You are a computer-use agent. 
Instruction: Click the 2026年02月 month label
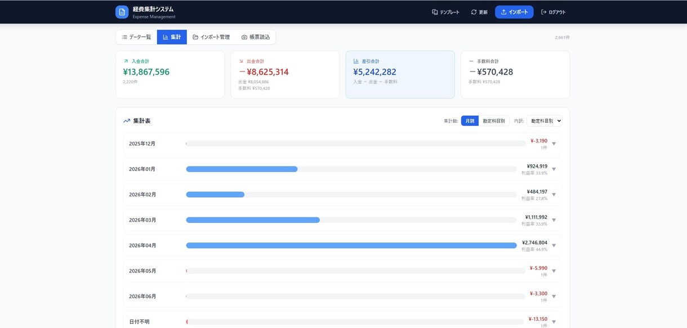pyautogui.click(x=142, y=195)
